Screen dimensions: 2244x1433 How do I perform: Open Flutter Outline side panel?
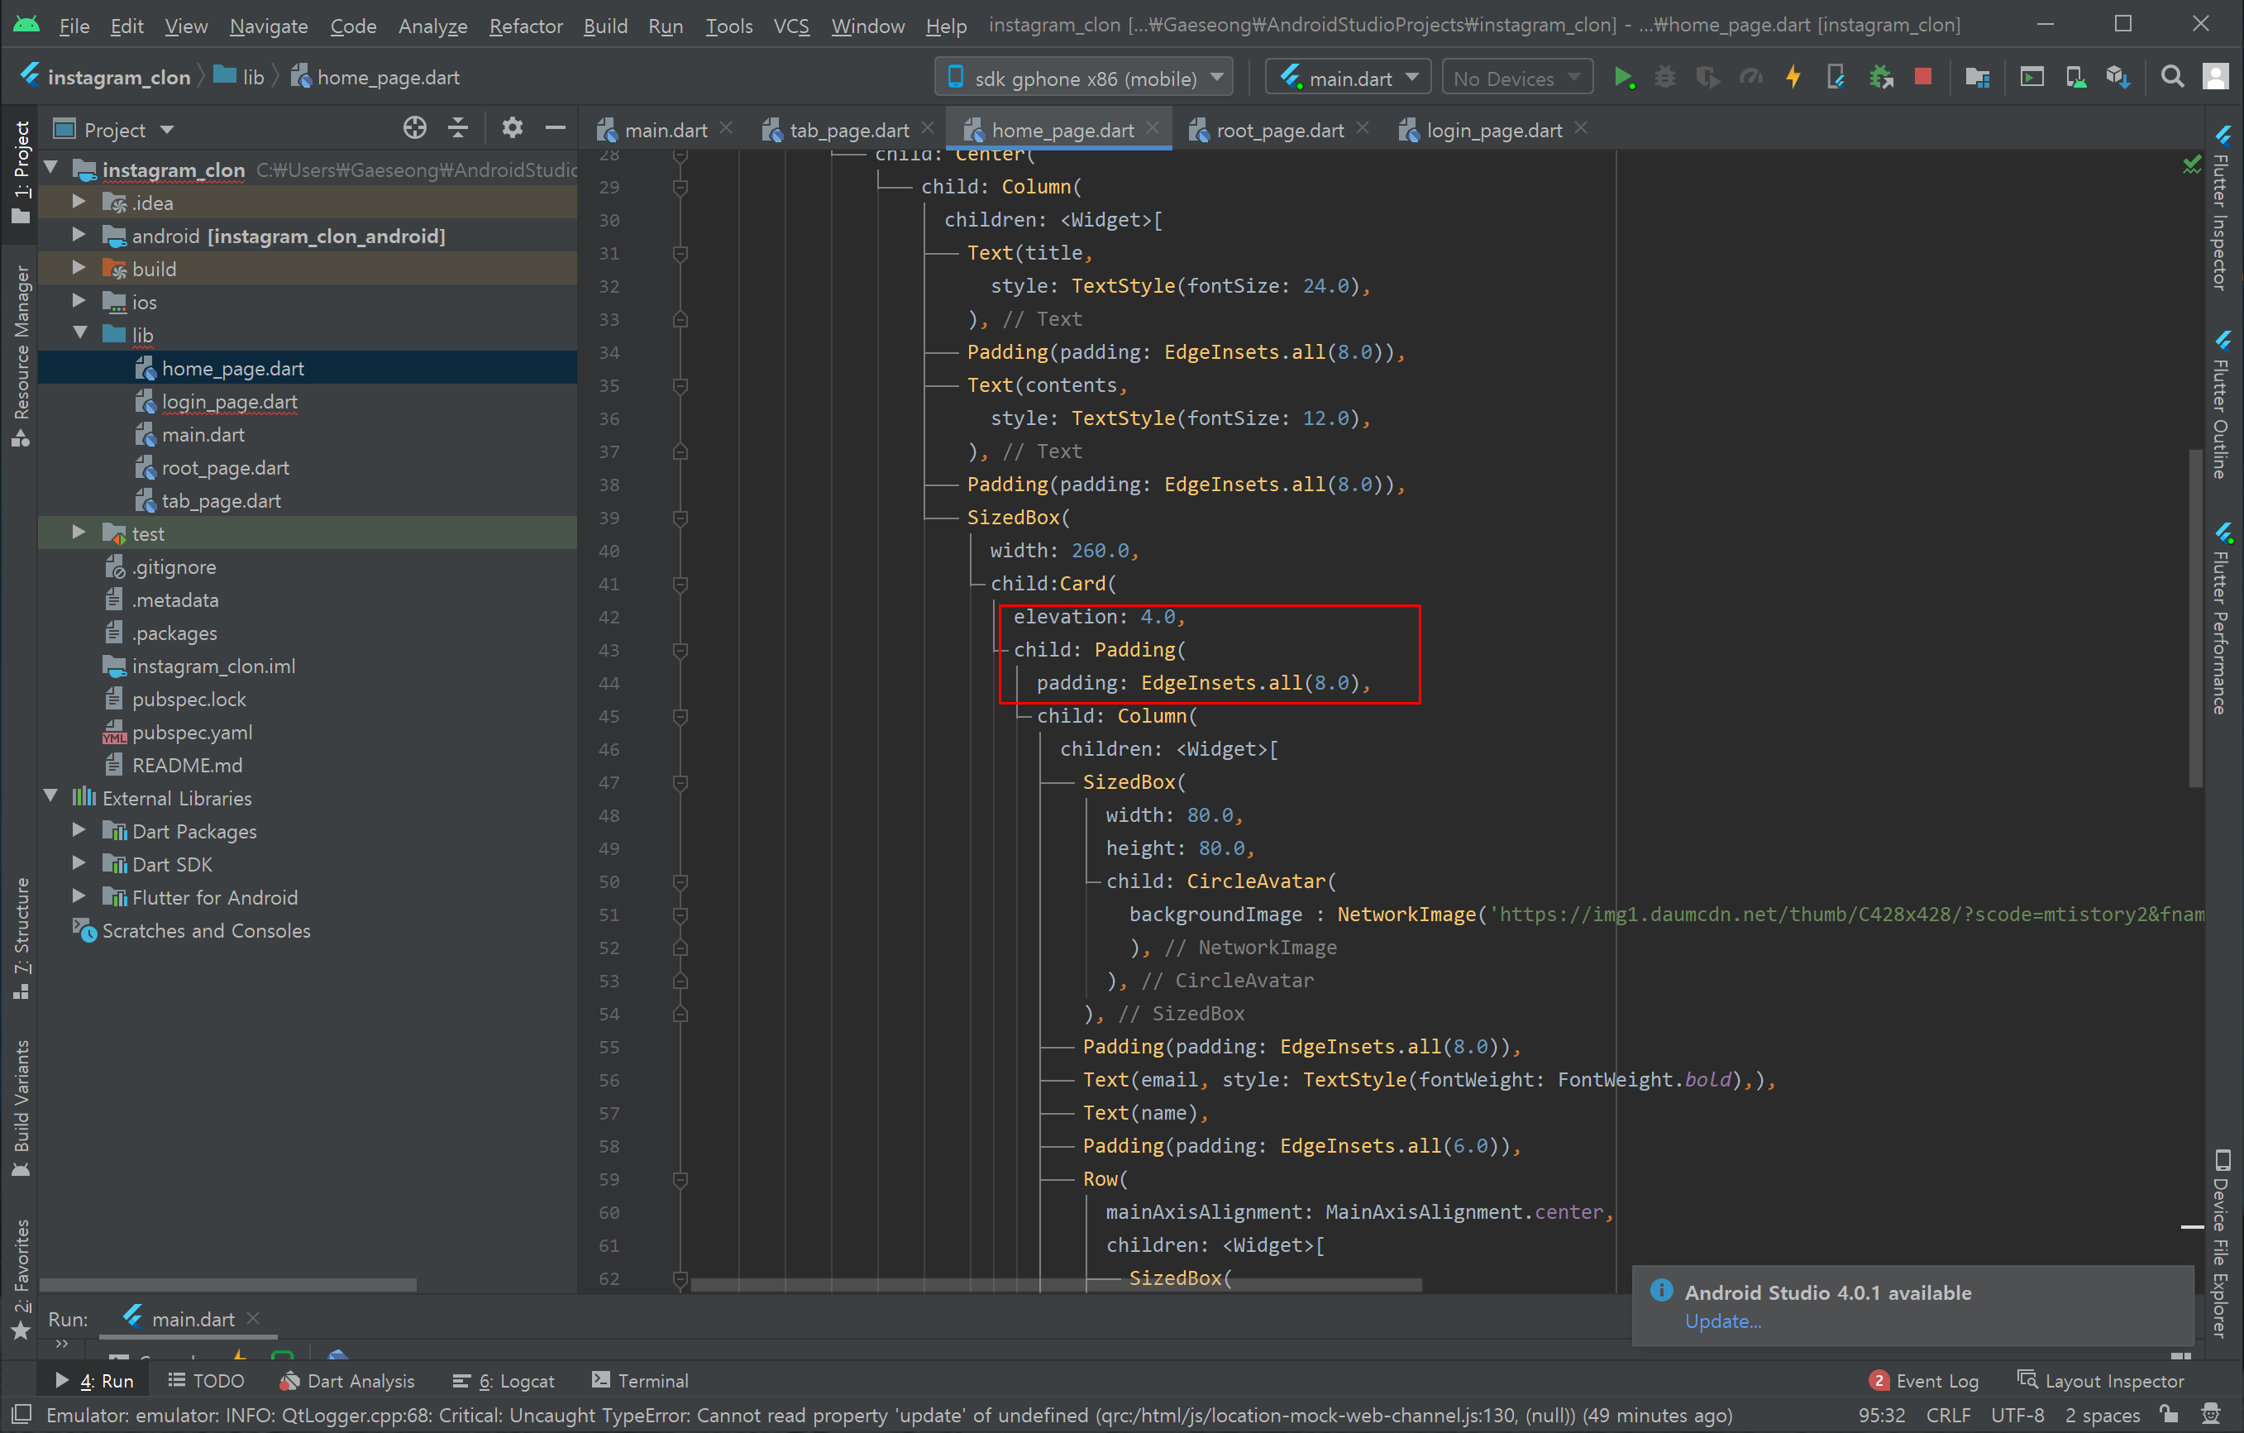(2223, 404)
